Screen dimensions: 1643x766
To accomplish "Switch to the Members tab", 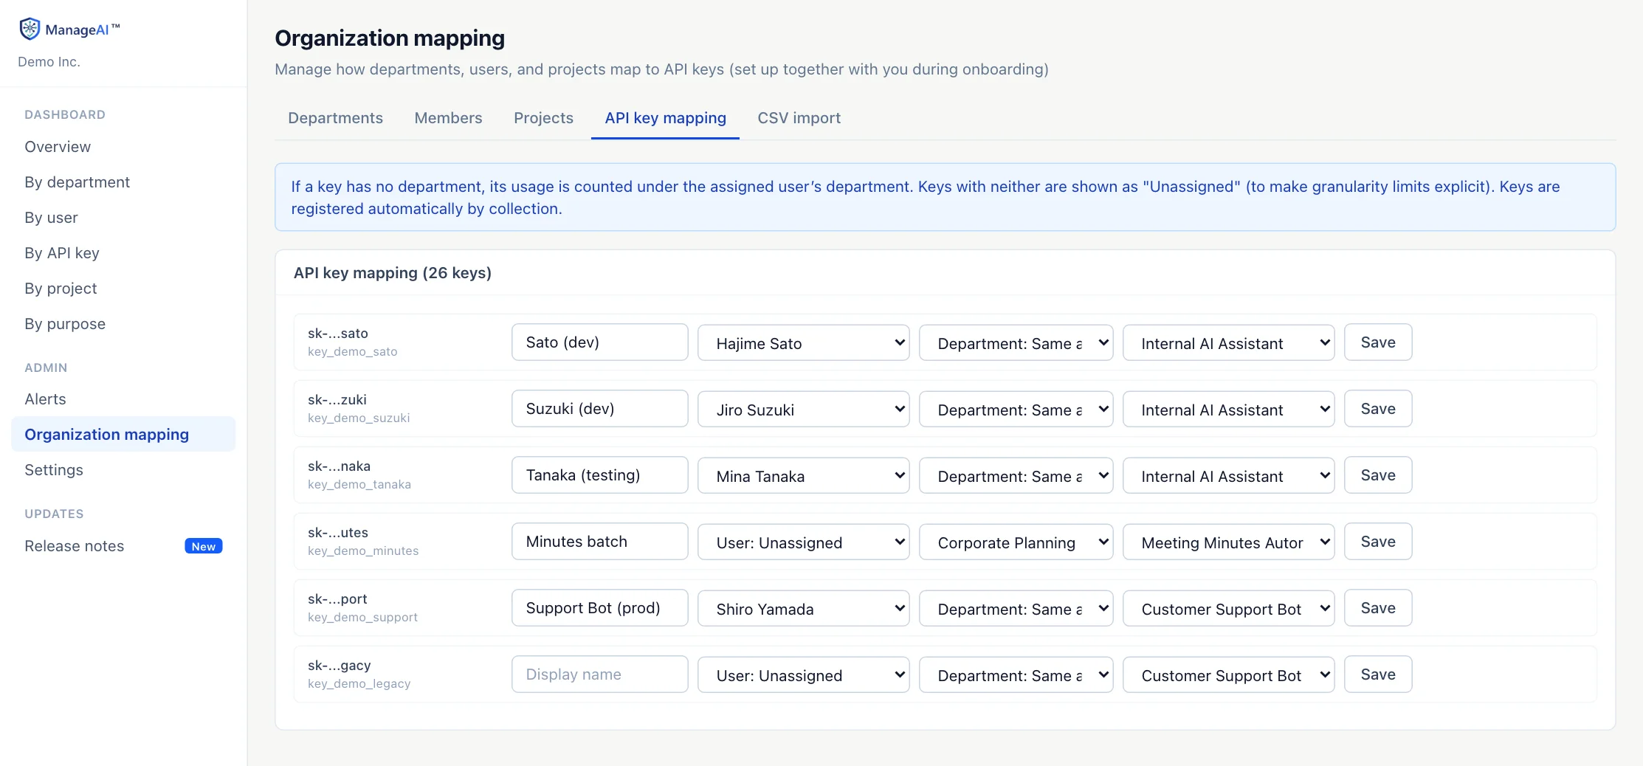I will point(448,118).
